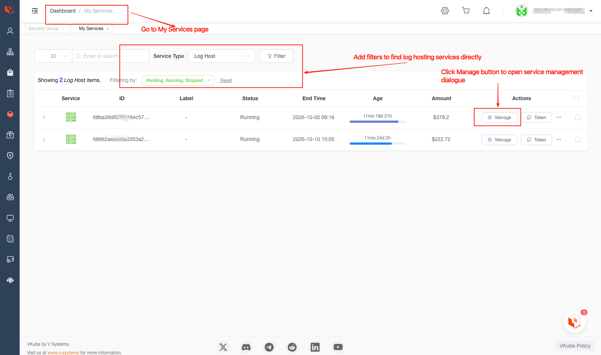Open the Service Type Log Host dropdown
The height and width of the screenshot is (355, 601).
pos(222,56)
